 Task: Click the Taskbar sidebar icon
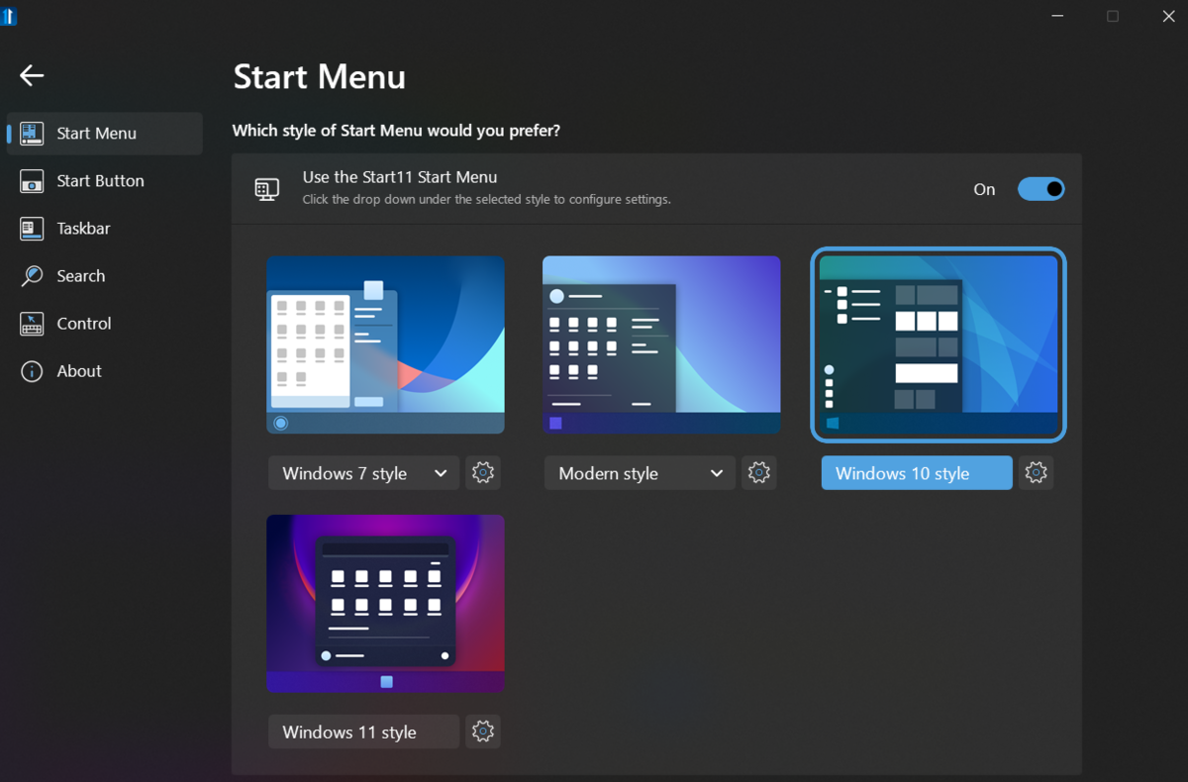coord(32,229)
